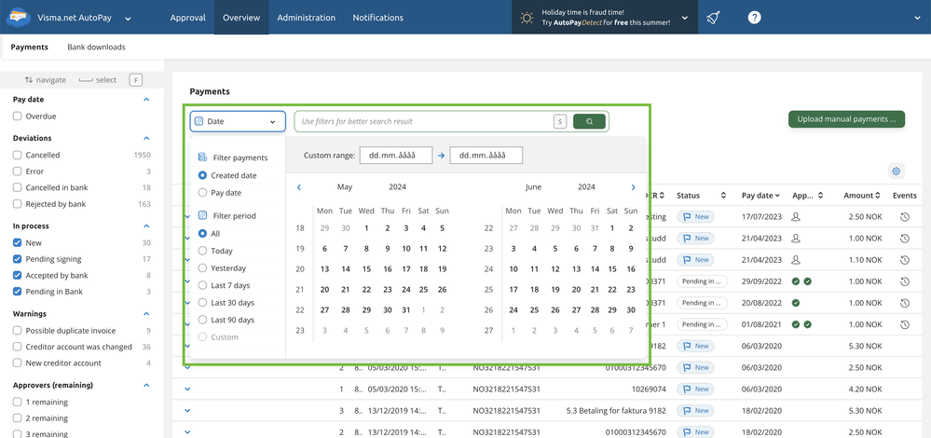Click the custom range start date field
Image resolution: width=931 pixels, height=438 pixels.
click(x=396, y=155)
